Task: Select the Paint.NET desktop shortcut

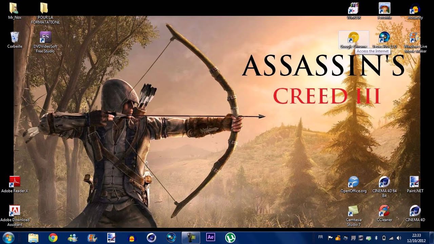Action: coord(415,185)
